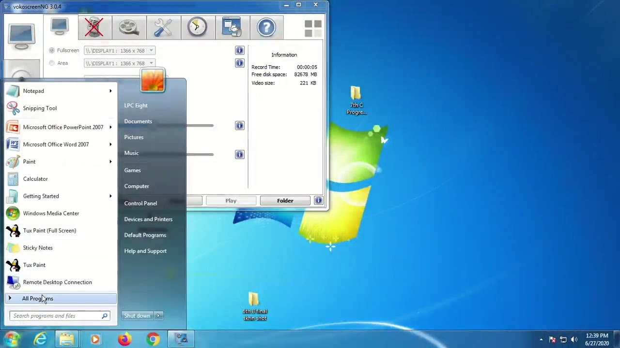Show hidden system tray icons arrow
Viewport: 620px width, 348px height.
pyautogui.click(x=541, y=339)
